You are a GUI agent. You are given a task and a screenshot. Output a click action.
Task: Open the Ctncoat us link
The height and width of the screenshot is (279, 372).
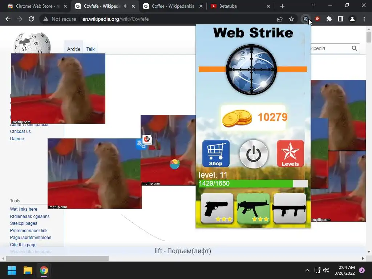point(20,132)
